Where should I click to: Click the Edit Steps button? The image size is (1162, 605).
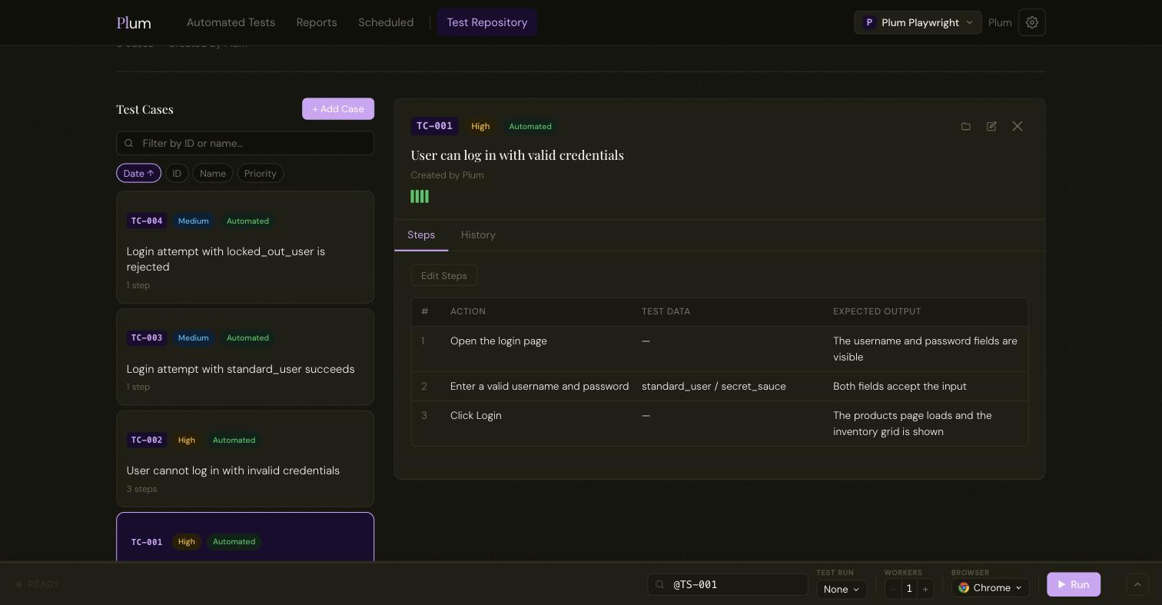(444, 275)
